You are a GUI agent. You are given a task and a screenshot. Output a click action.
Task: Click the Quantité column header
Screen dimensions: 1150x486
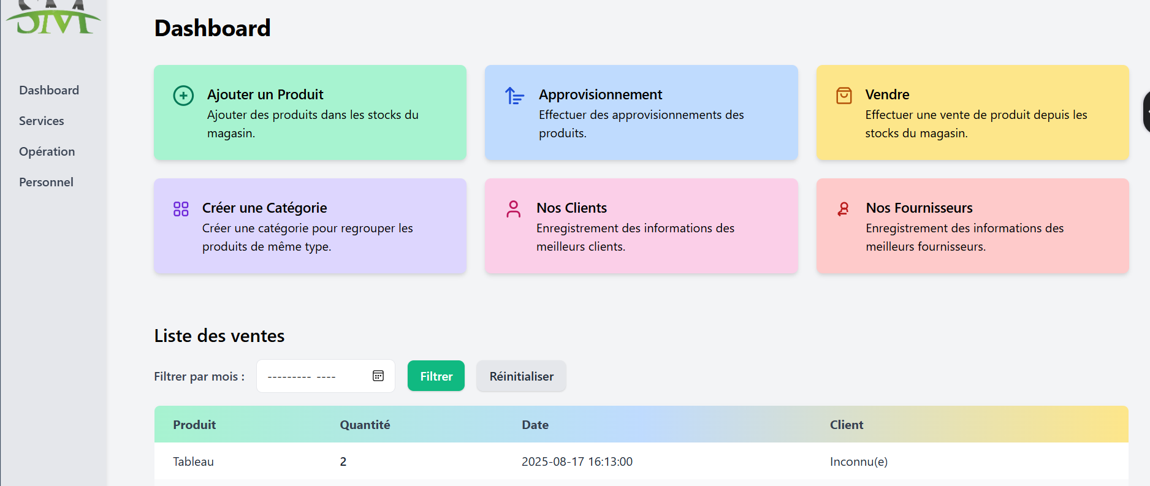pyautogui.click(x=365, y=425)
